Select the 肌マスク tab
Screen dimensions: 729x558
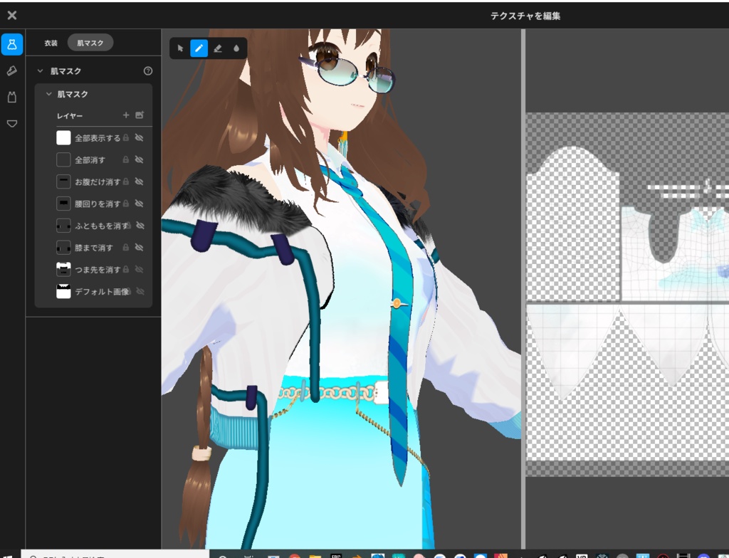pos(90,42)
